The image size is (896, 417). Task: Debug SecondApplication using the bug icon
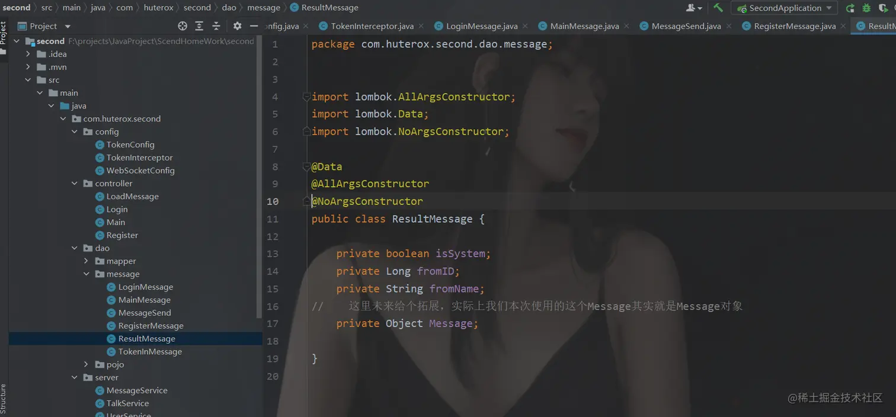(x=866, y=8)
